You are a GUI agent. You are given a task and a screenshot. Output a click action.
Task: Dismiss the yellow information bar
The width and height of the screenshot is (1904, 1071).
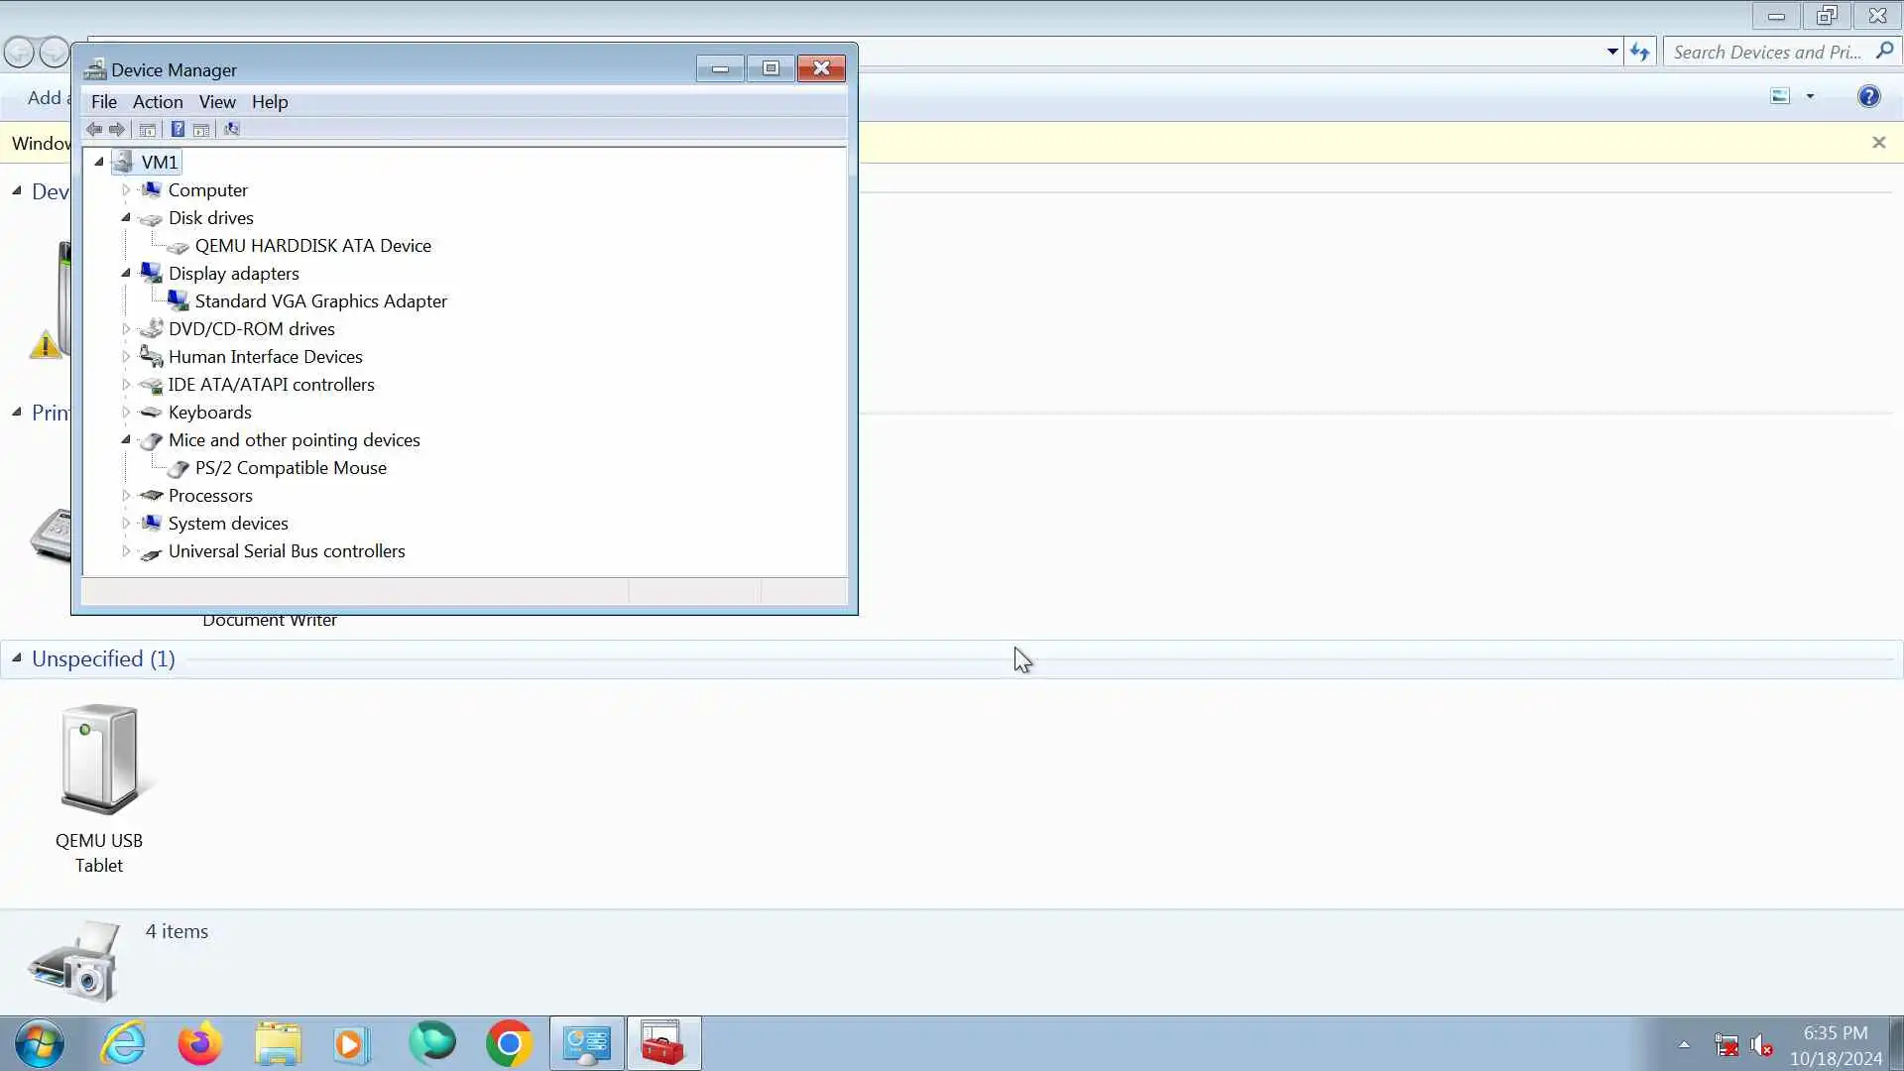(x=1878, y=143)
